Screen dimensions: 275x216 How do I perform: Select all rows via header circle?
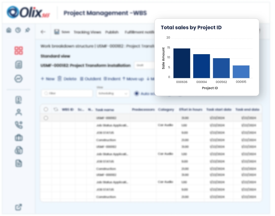click(46, 109)
